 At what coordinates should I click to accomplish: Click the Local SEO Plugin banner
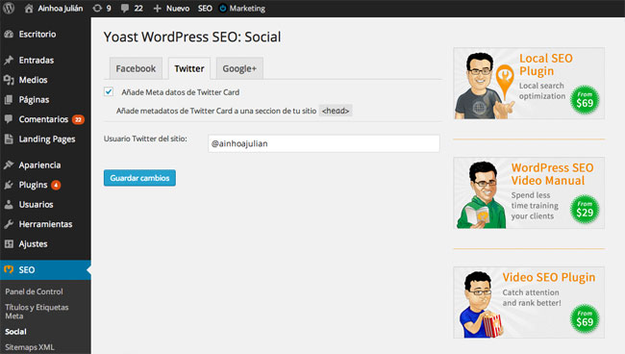coord(529,84)
